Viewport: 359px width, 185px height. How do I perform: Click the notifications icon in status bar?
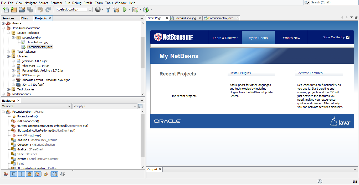click(x=320, y=181)
